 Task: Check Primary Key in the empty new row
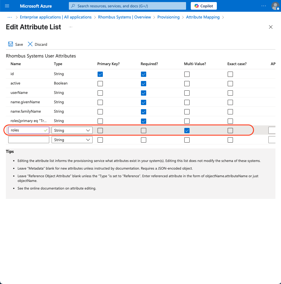tap(100, 140)
